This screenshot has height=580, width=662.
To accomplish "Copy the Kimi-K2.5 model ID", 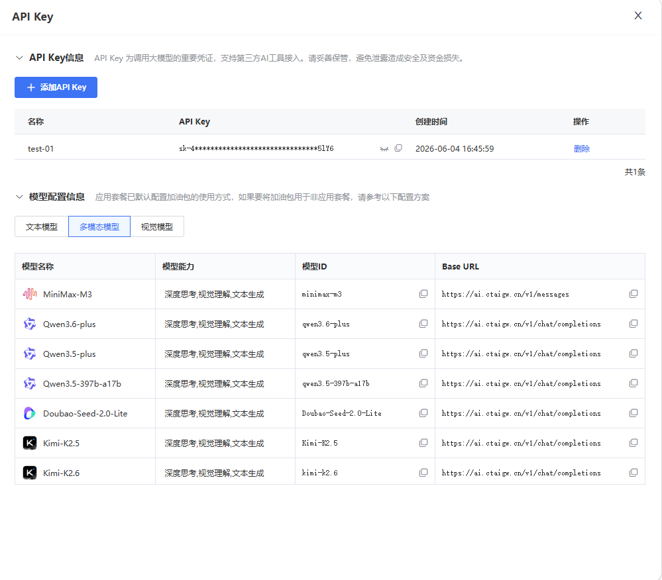I will [423, 443].
